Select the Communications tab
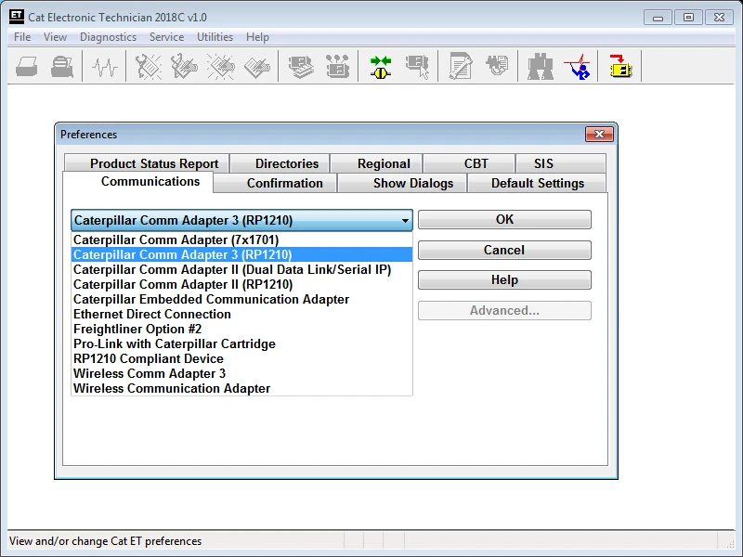 click(x=137, y=182)
